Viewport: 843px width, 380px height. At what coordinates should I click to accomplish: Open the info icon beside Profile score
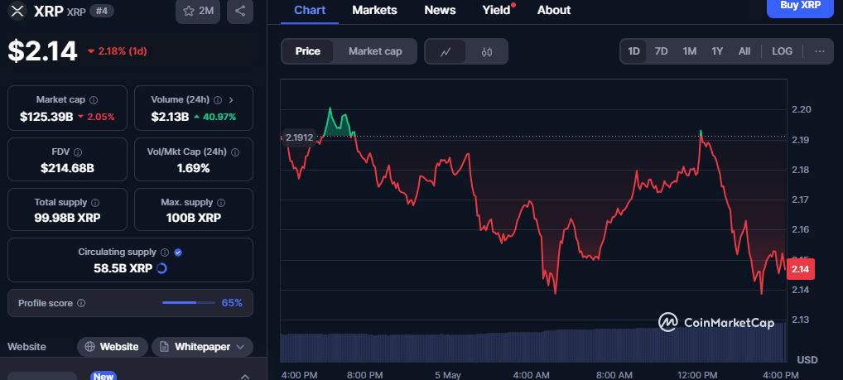tap(81, 303)
